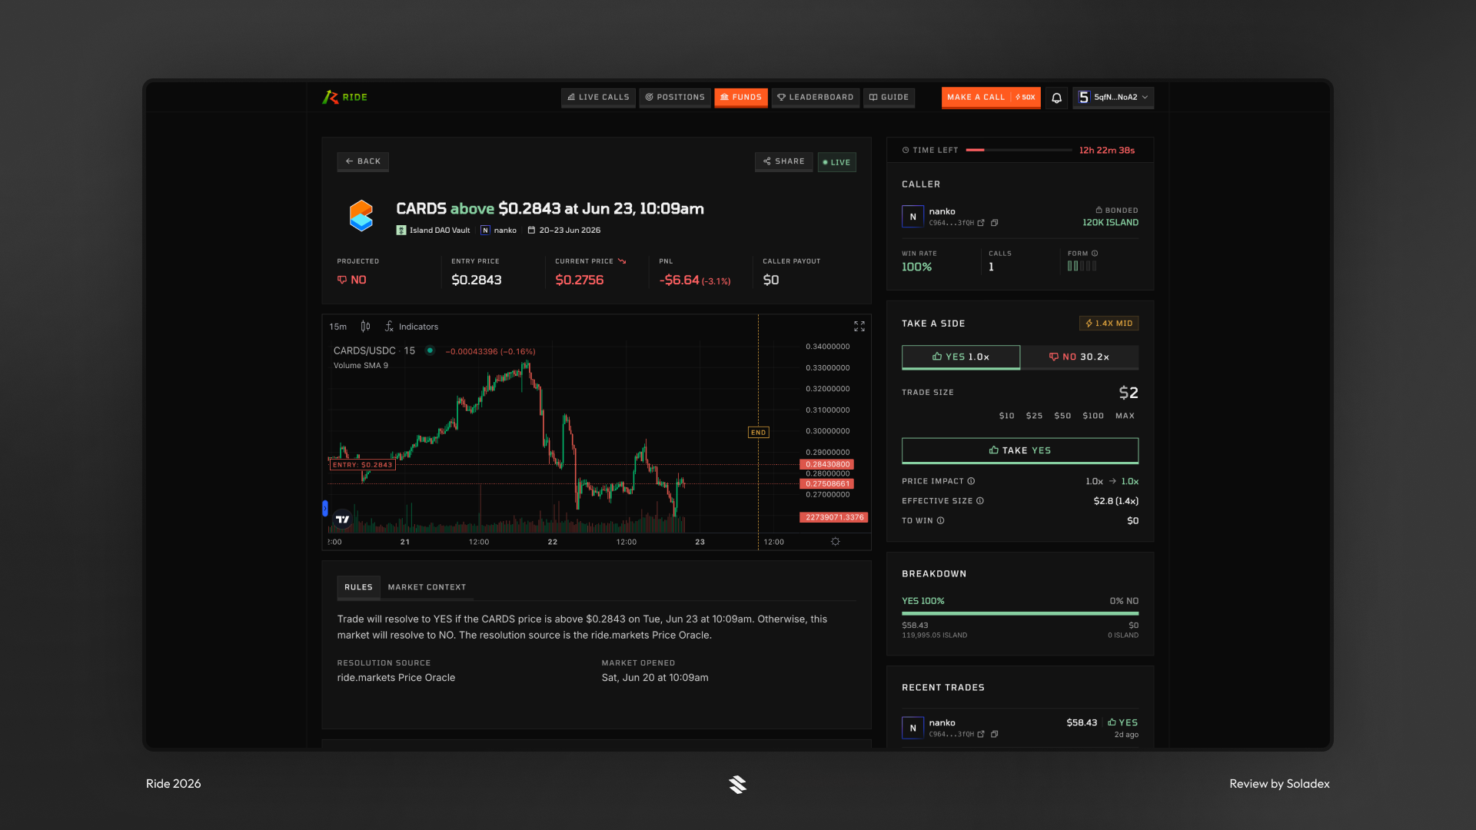Edit the $2 trade size field
This screenshot has width=1476, height=830.
1129,393
